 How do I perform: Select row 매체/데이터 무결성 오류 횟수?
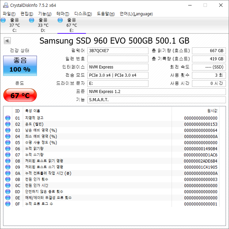pos(111,198)
